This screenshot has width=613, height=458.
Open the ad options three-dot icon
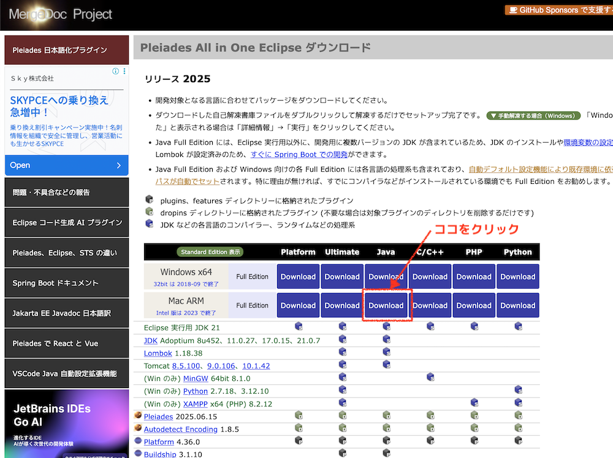pyautogui.click(x=124, y=72)
